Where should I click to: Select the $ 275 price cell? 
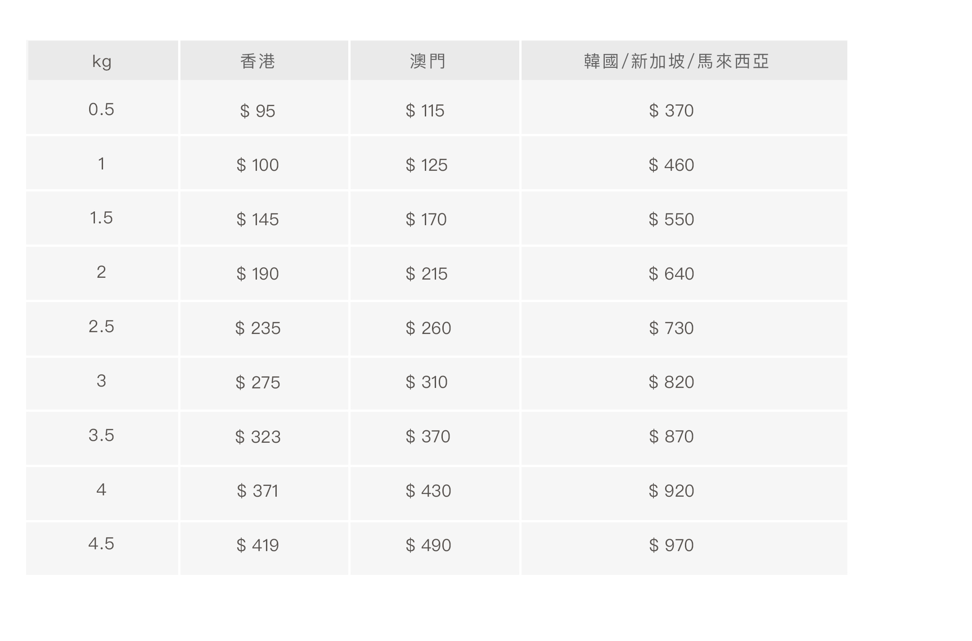click(x=257, y=383)
